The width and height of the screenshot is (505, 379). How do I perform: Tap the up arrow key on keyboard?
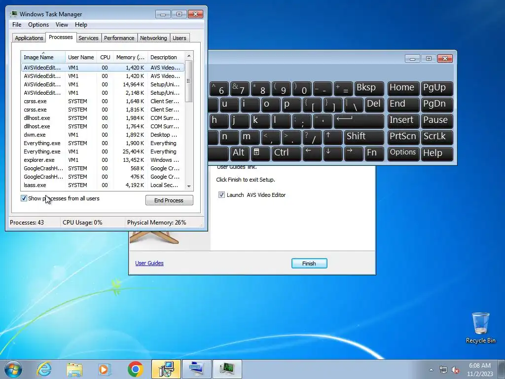333,138
